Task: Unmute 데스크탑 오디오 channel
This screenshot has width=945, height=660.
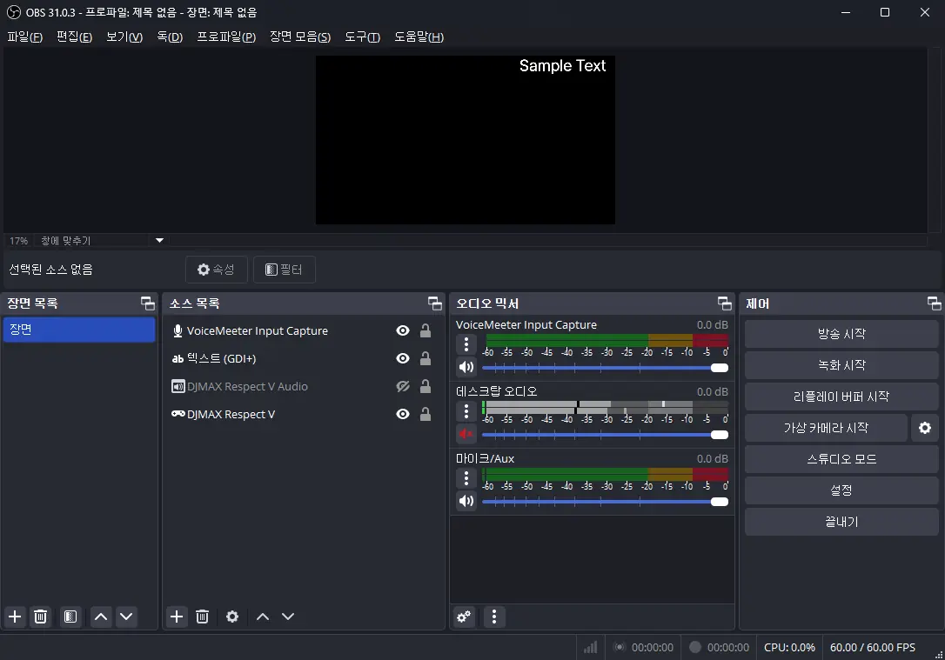Action: tap(466, 434)
